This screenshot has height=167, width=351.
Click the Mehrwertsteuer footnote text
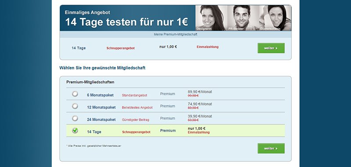(94, 146)
